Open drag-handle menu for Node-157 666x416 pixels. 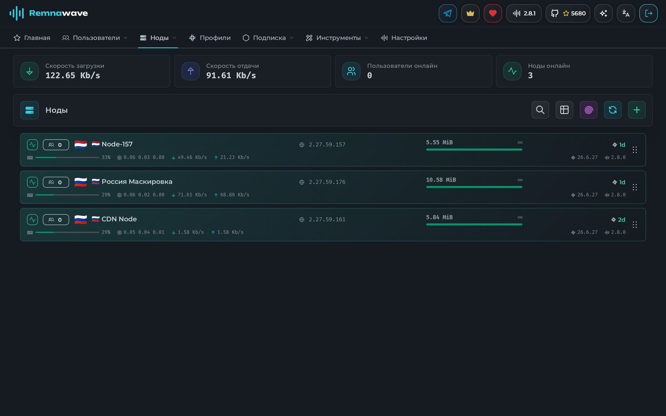(x=635, y=150)
